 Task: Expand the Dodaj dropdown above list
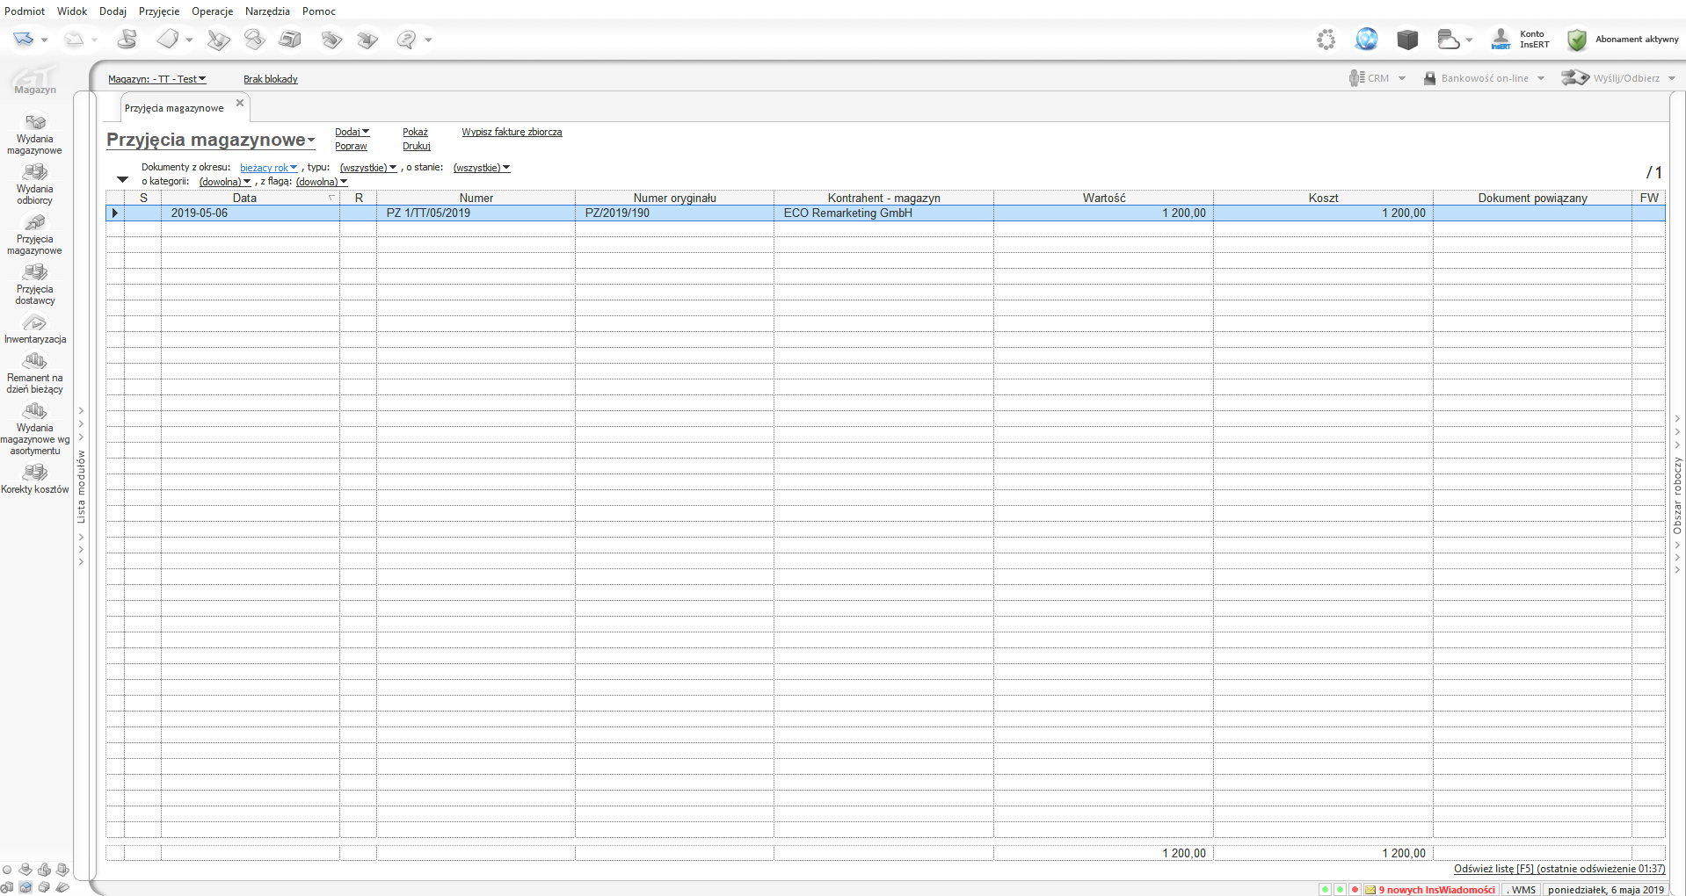point(352,132)
